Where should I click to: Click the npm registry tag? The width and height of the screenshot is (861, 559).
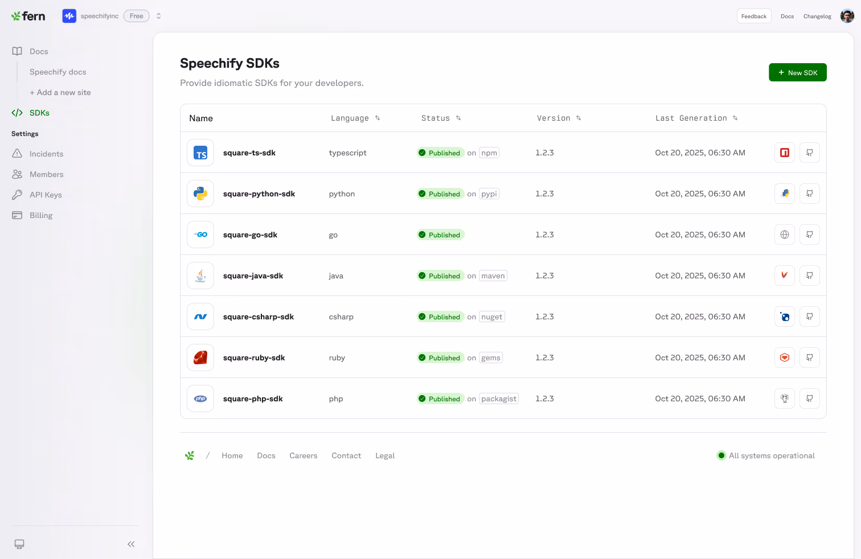point(489,153)
